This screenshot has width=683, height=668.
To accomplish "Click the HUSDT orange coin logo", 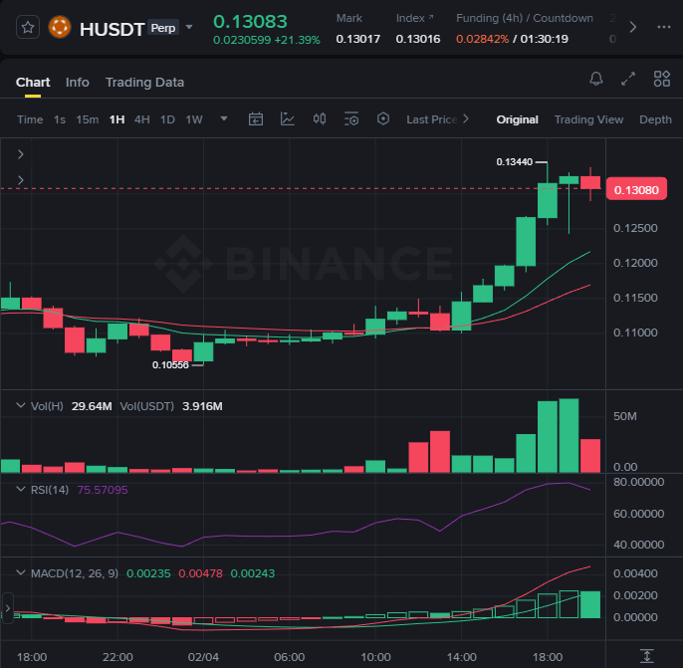I will [60, 27].
